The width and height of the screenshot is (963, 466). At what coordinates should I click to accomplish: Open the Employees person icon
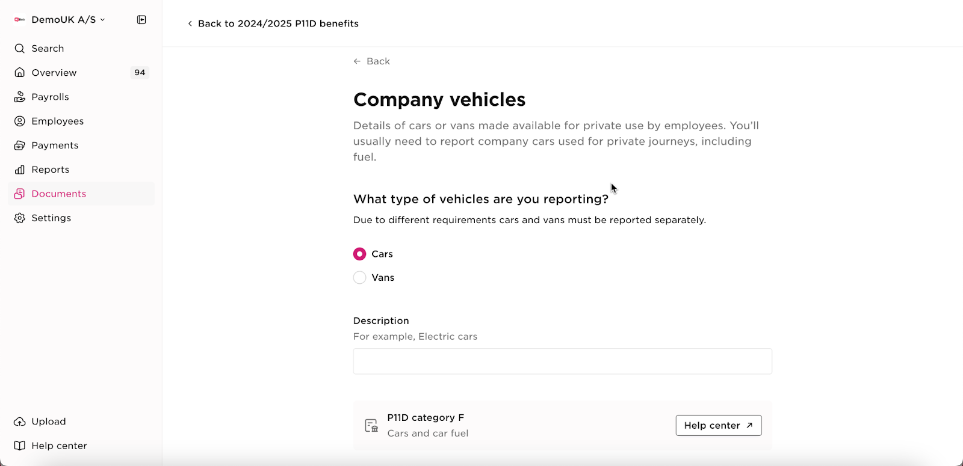tap(20, 121)
